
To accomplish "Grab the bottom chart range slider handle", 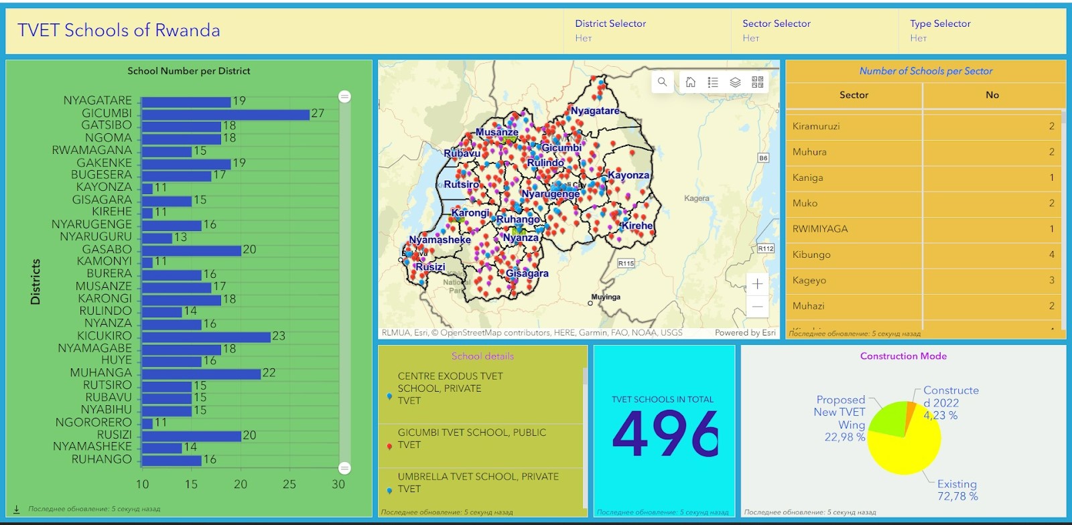I will (344, 468).
